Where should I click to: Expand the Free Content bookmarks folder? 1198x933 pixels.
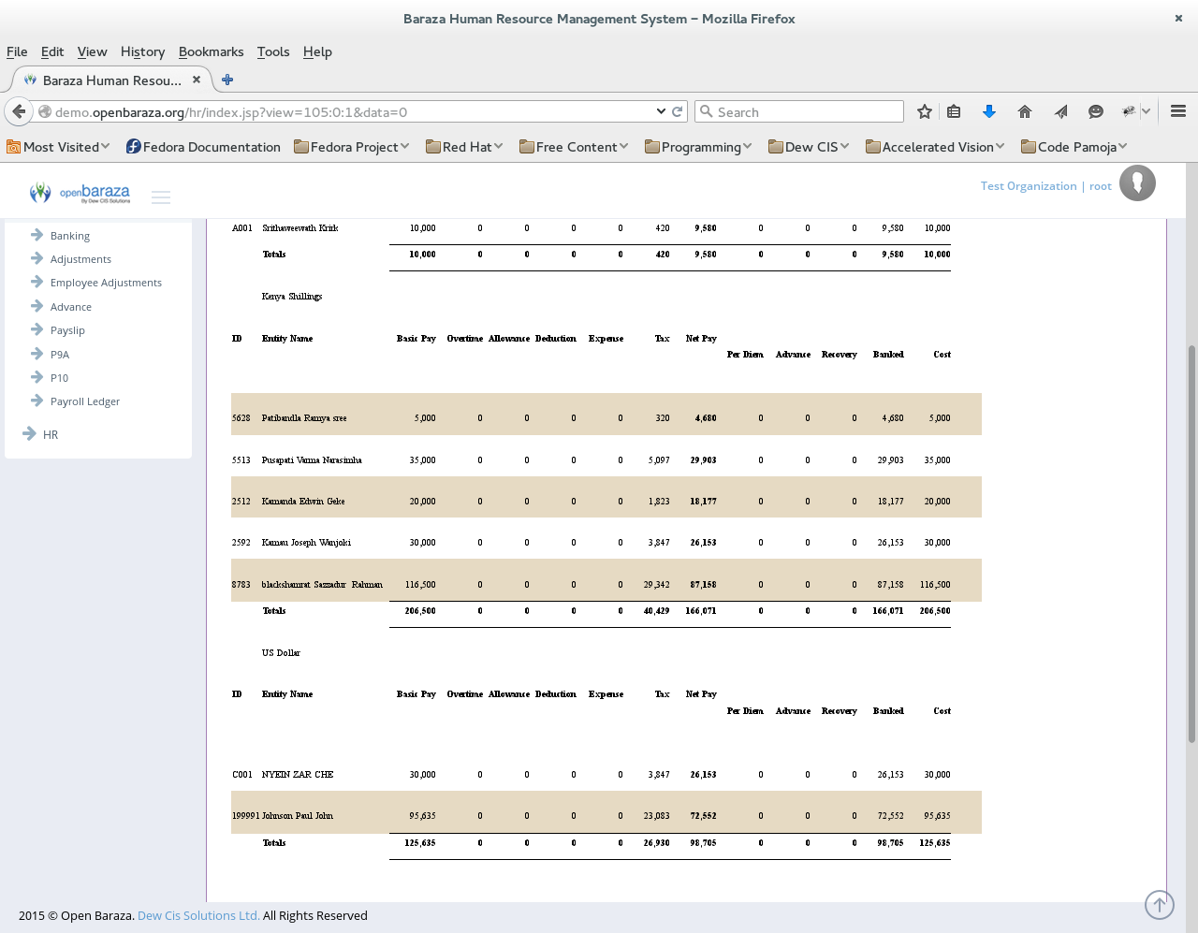click(x=574, y=147)
